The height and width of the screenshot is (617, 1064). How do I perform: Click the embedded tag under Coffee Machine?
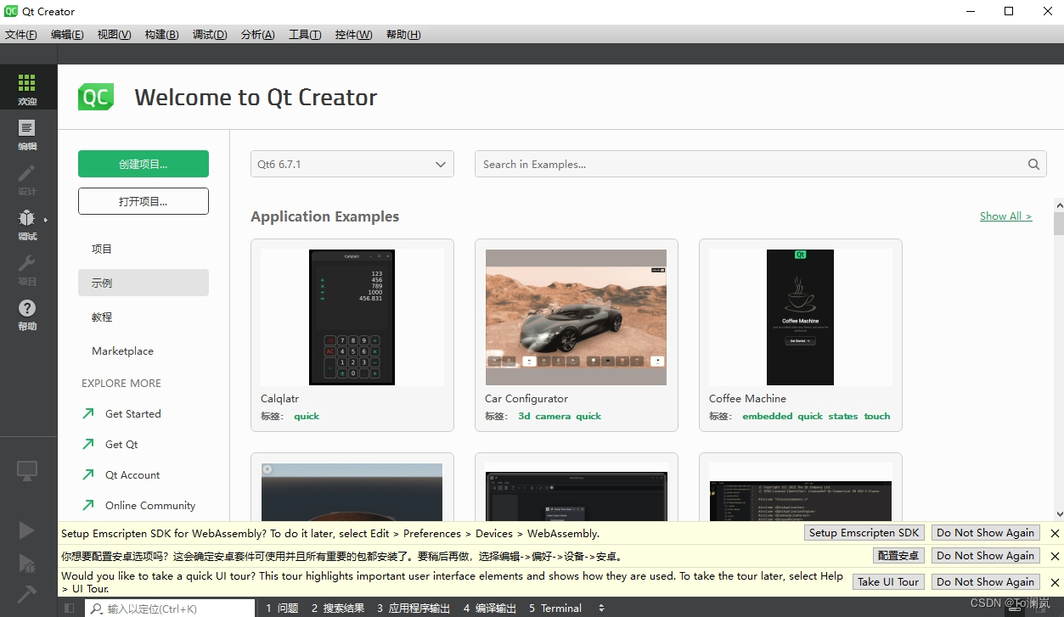[768, 416]
